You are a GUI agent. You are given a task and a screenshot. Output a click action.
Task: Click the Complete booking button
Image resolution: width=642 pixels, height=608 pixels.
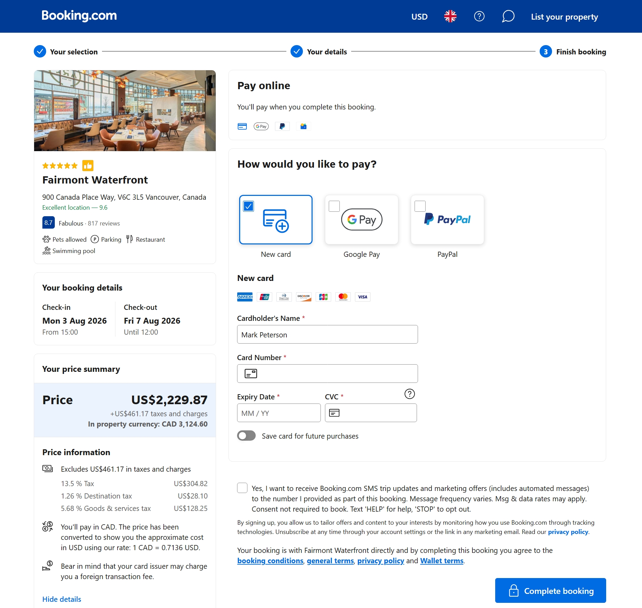(550, 590)
